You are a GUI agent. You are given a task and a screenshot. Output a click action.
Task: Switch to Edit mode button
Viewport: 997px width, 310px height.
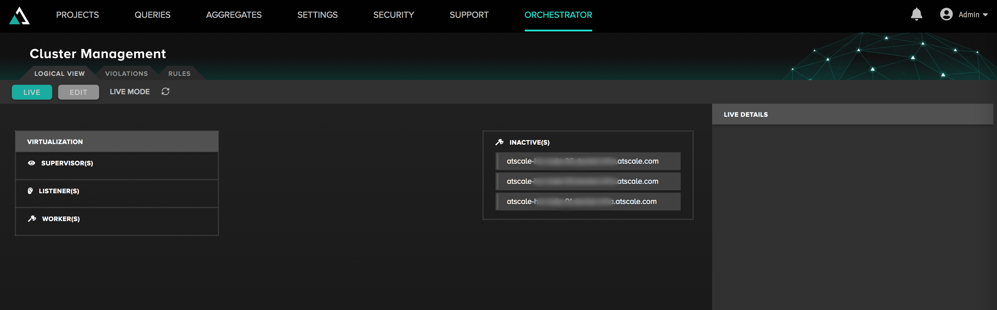tap(79, 92)
